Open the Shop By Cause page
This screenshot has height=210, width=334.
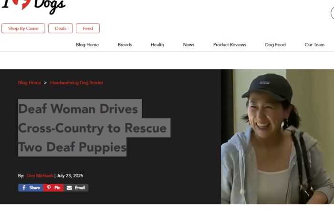tap(23, 28)
